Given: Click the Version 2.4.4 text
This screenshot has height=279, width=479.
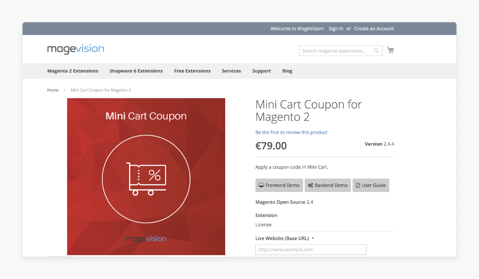Looking at the screenshot, I should coord(379,144).
